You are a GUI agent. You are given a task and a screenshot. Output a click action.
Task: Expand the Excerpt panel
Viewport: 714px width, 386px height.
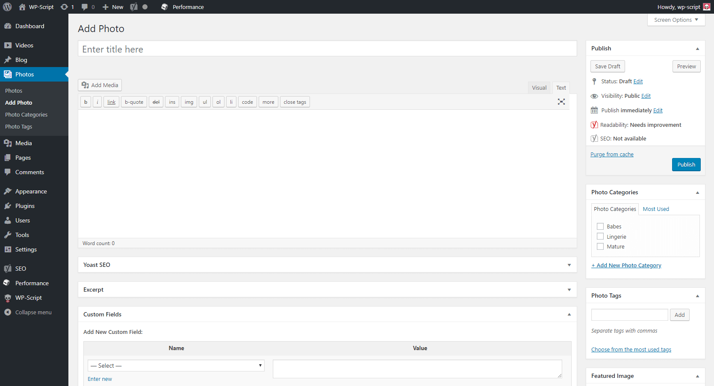(x=569, y=290)
